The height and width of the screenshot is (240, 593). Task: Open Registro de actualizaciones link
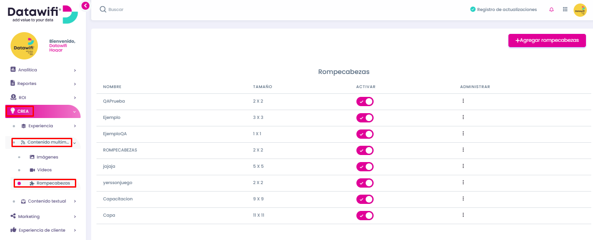click(x=507, y=10)
